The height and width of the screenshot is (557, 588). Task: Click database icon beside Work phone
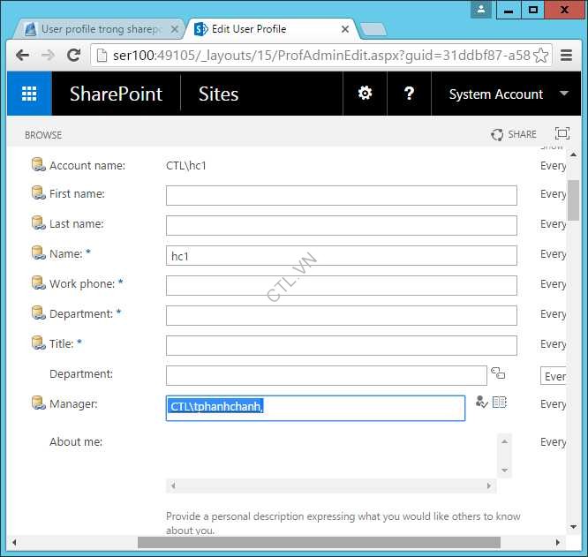click(x=38, y=282)
